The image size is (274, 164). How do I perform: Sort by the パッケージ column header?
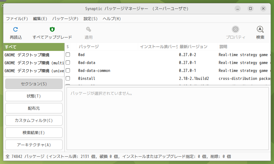pyautogui.click(x=107, y=47)
